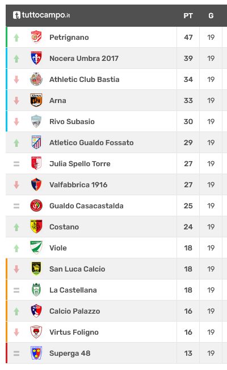Open the Atletico Gualdo Fossato team link
Screen dimensions: 227x370
[x=91, y=142]
